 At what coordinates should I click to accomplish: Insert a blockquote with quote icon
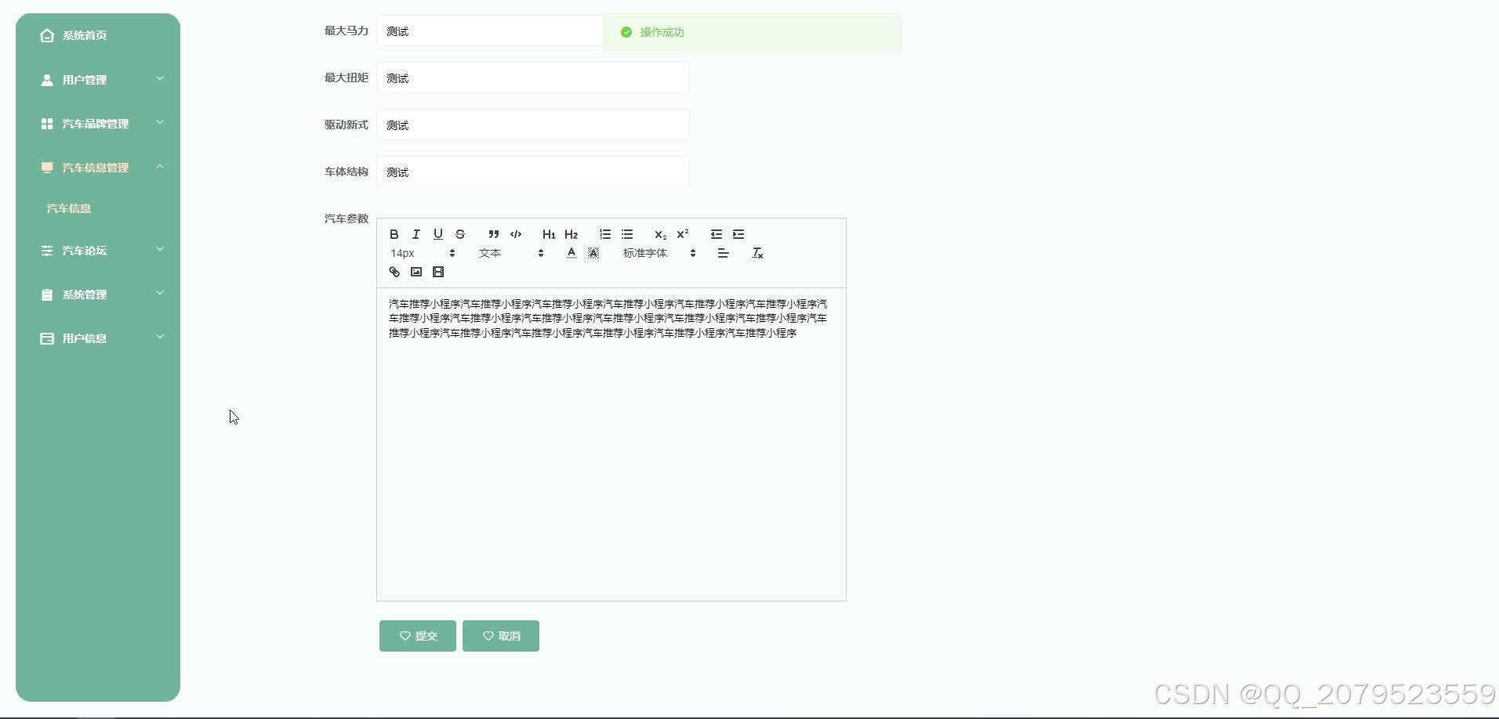point(494,234)
